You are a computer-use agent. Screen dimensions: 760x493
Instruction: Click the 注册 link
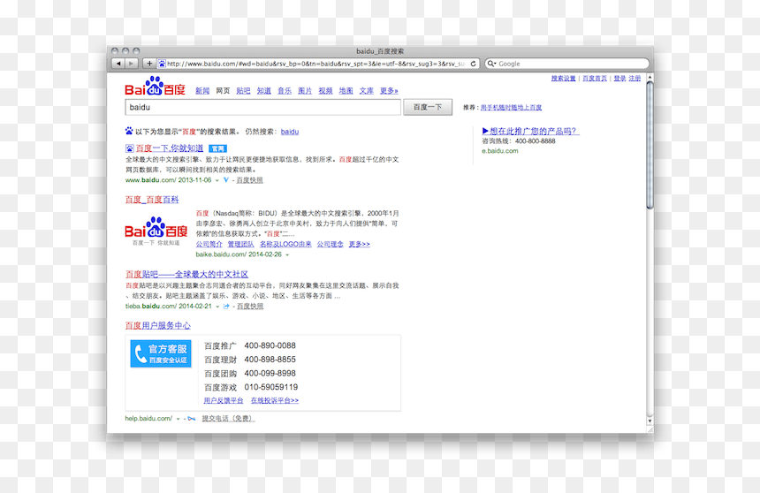[635, 79]
